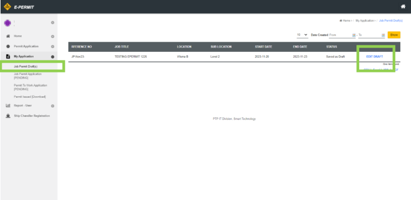411x200 pixels.
Task: Click the END DATE column header
Action: pyautogui.click(x=300, y=47)
